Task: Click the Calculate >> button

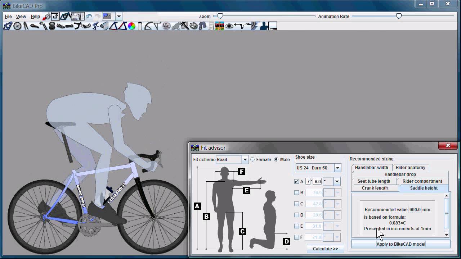Action: (x=325, y=249)
